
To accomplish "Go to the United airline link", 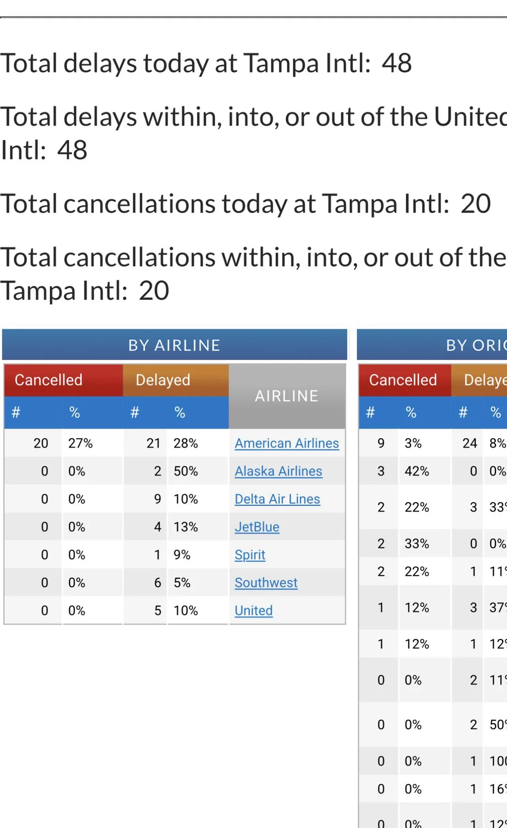I will click(x=253, y=610).
